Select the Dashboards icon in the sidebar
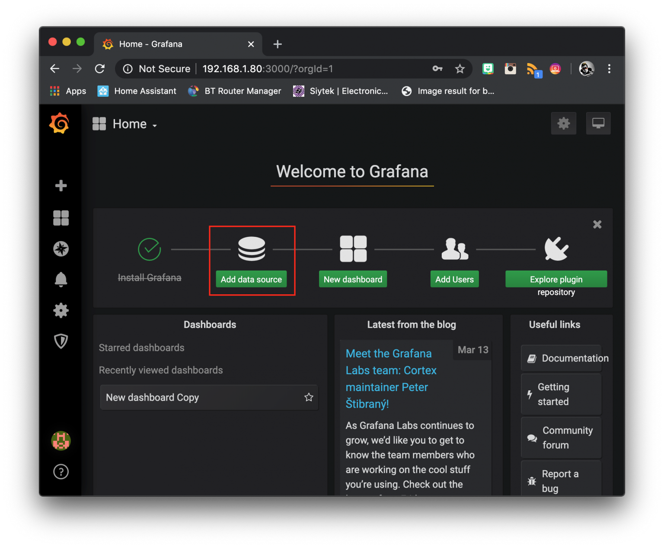This screenshot has width=664, height=548. [61, 218]
